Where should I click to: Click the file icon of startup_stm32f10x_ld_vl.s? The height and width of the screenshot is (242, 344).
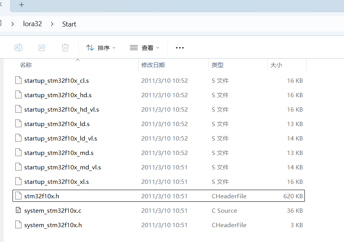[x=18, y=138]
